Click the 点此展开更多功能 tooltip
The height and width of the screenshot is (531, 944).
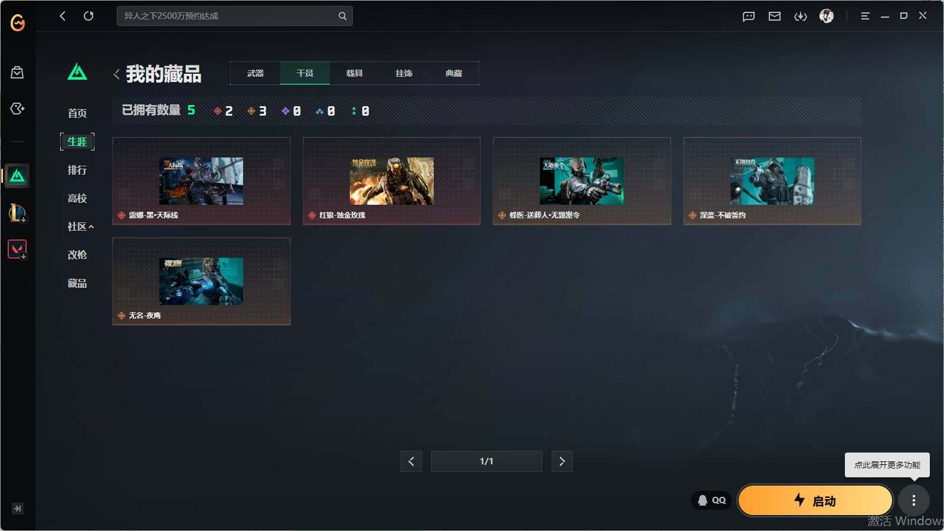coord(887,465)
